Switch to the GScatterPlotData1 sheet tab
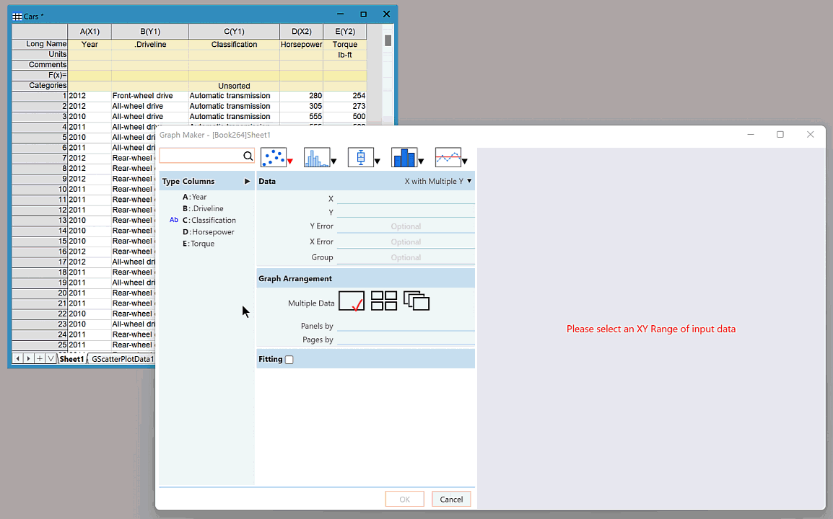The height and width of the screenshot is (519, 833). point(122,359)
